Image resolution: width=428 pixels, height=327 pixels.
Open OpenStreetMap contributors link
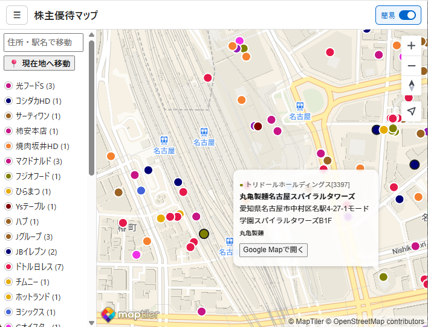click(375, 322)
